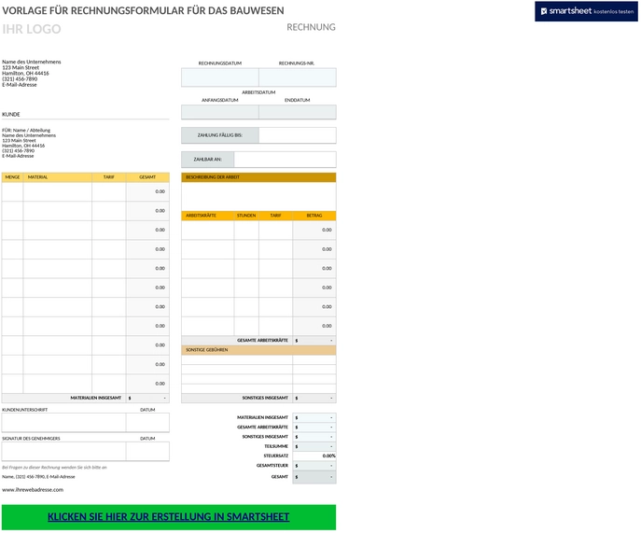Click the IHR LOGO placeholder
Viewport: 641px width, 533px height.
(32, 29)
